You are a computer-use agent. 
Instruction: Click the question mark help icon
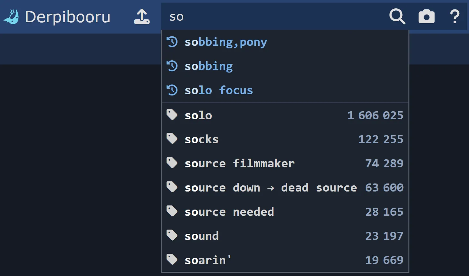click(x=455, y=16)
